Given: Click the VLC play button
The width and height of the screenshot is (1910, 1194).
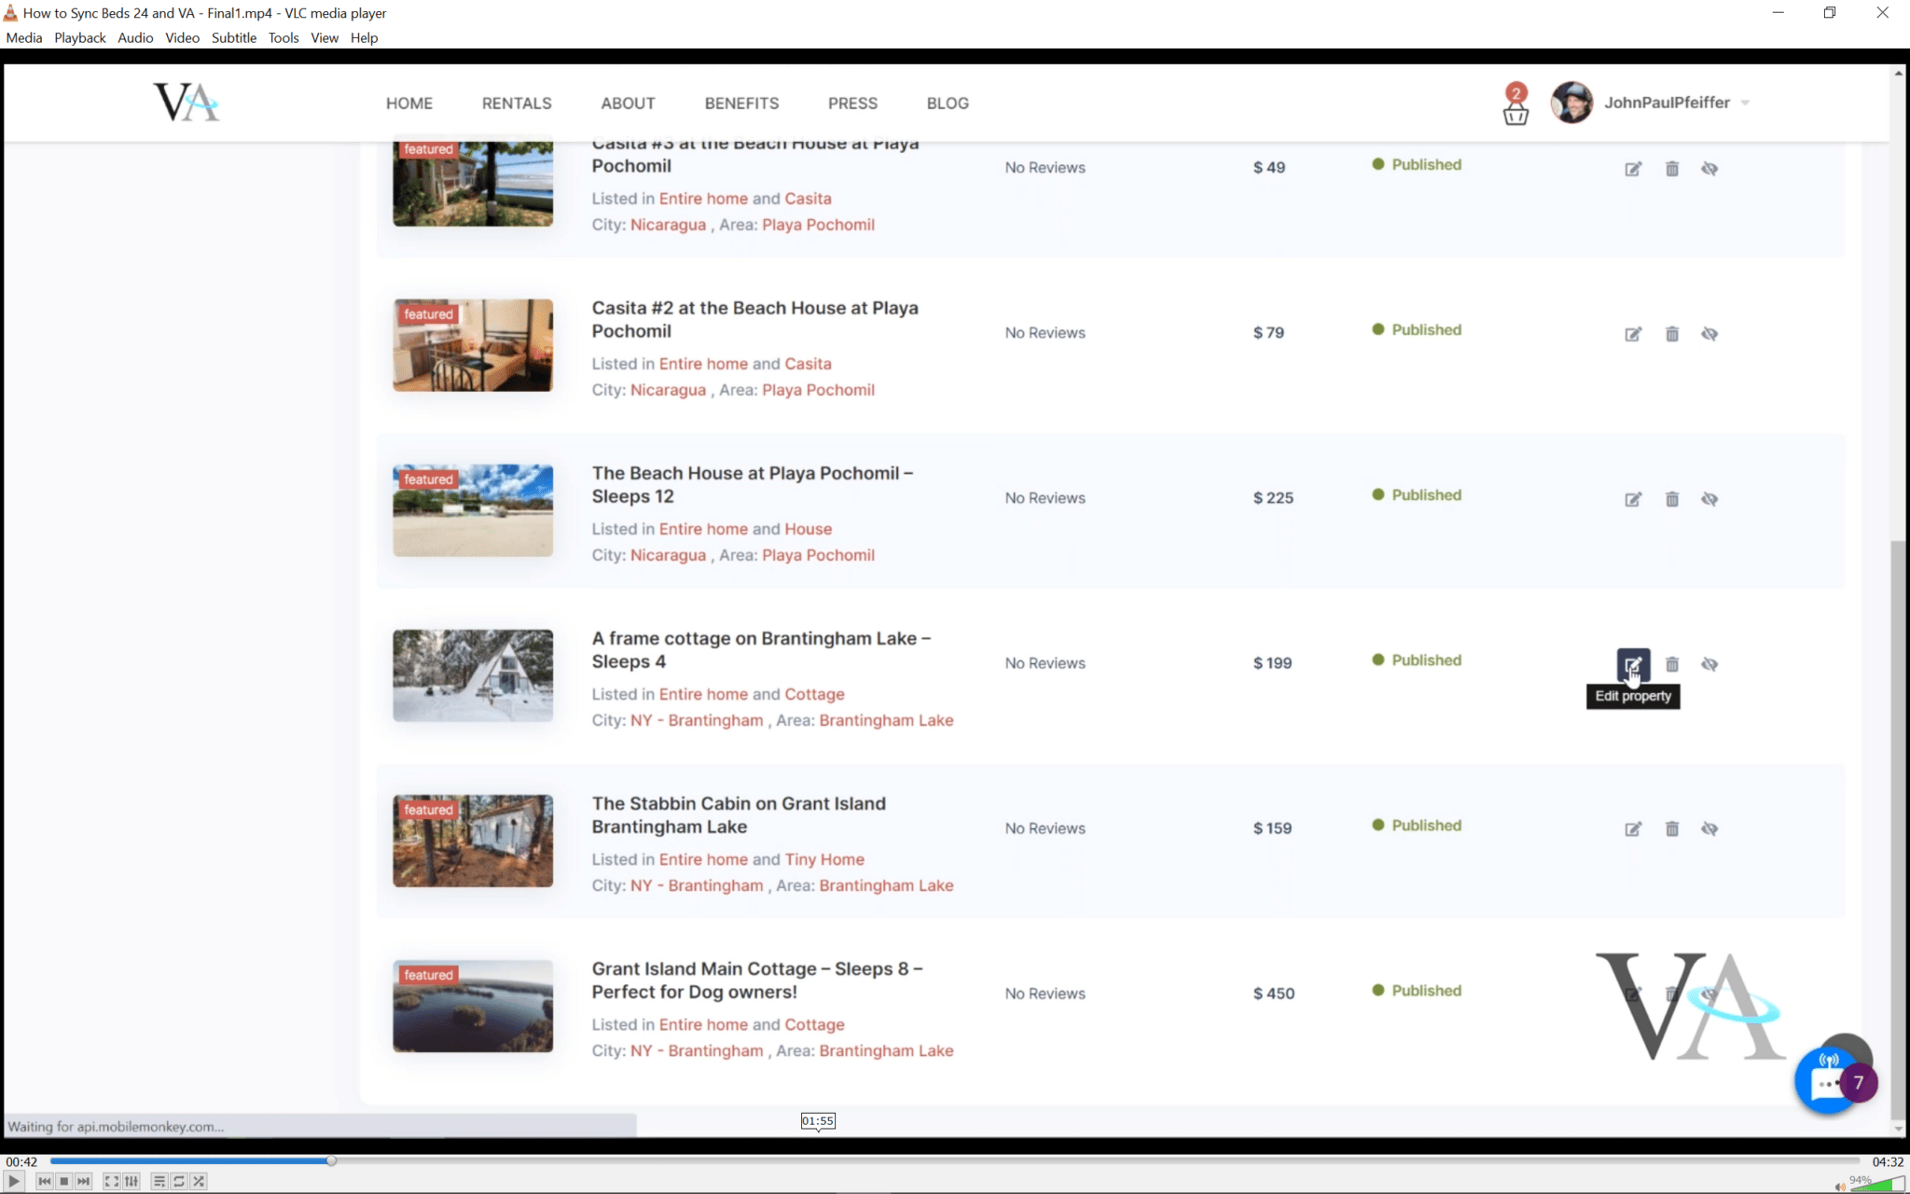Looking at the screenshot, I should (x=14, y=1181).
